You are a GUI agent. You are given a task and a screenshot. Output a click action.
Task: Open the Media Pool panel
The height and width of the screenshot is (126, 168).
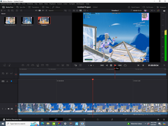pos(8,7)
